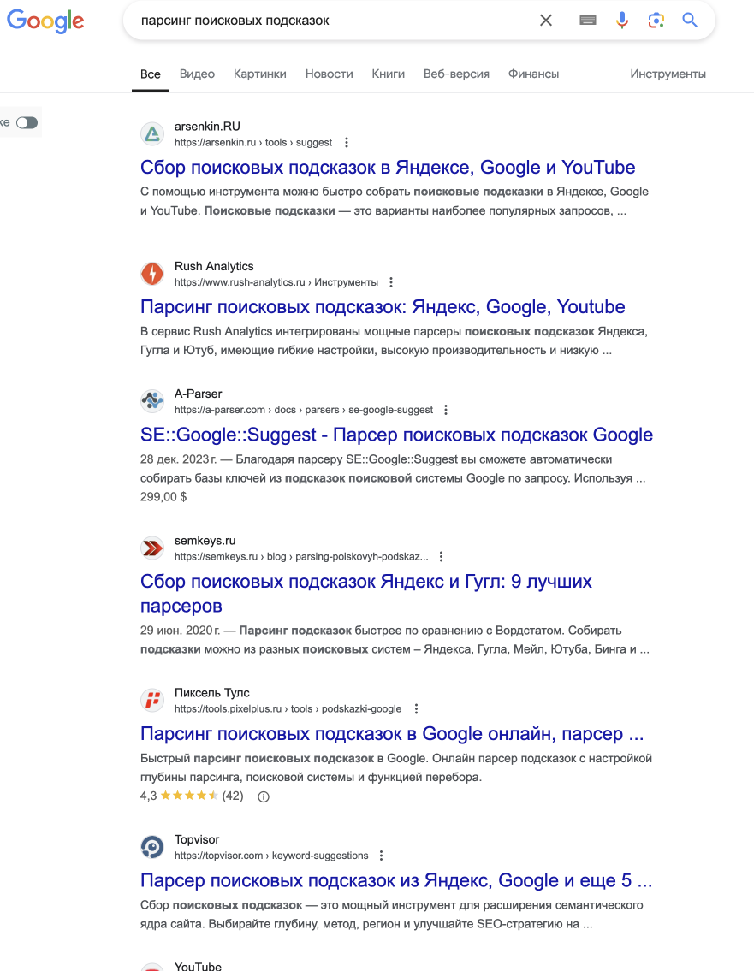Click the blue magnifier search icon
This screenshot has height=971, width=754.
click(x=690, y=20)
